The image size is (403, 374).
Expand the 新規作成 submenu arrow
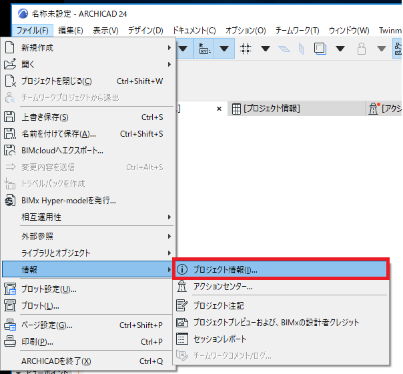[169, 48]
